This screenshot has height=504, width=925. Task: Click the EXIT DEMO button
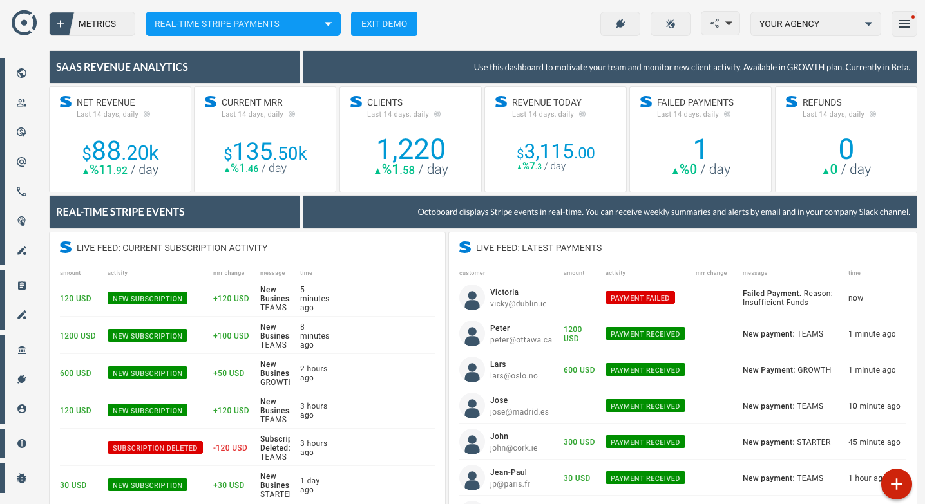pos(384,23)
